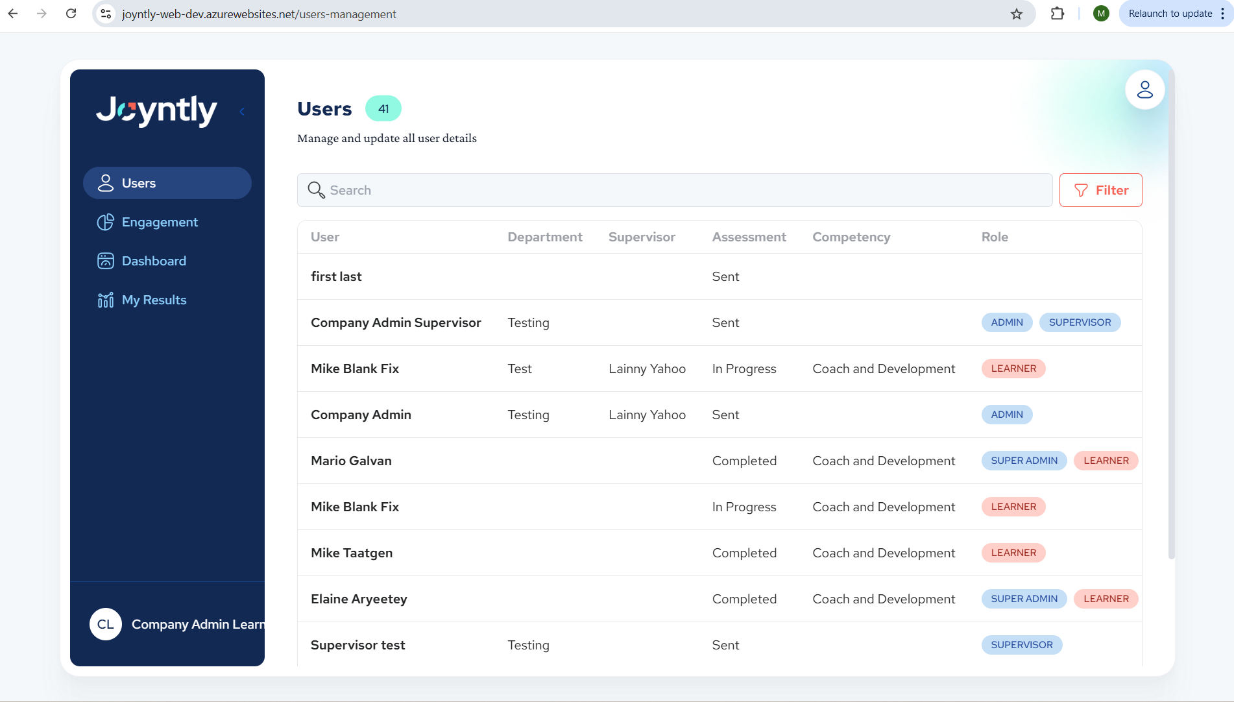Screen dimensions: 1234x702
Task: Click the user profile avatar icon
Action: (1144, 90)
